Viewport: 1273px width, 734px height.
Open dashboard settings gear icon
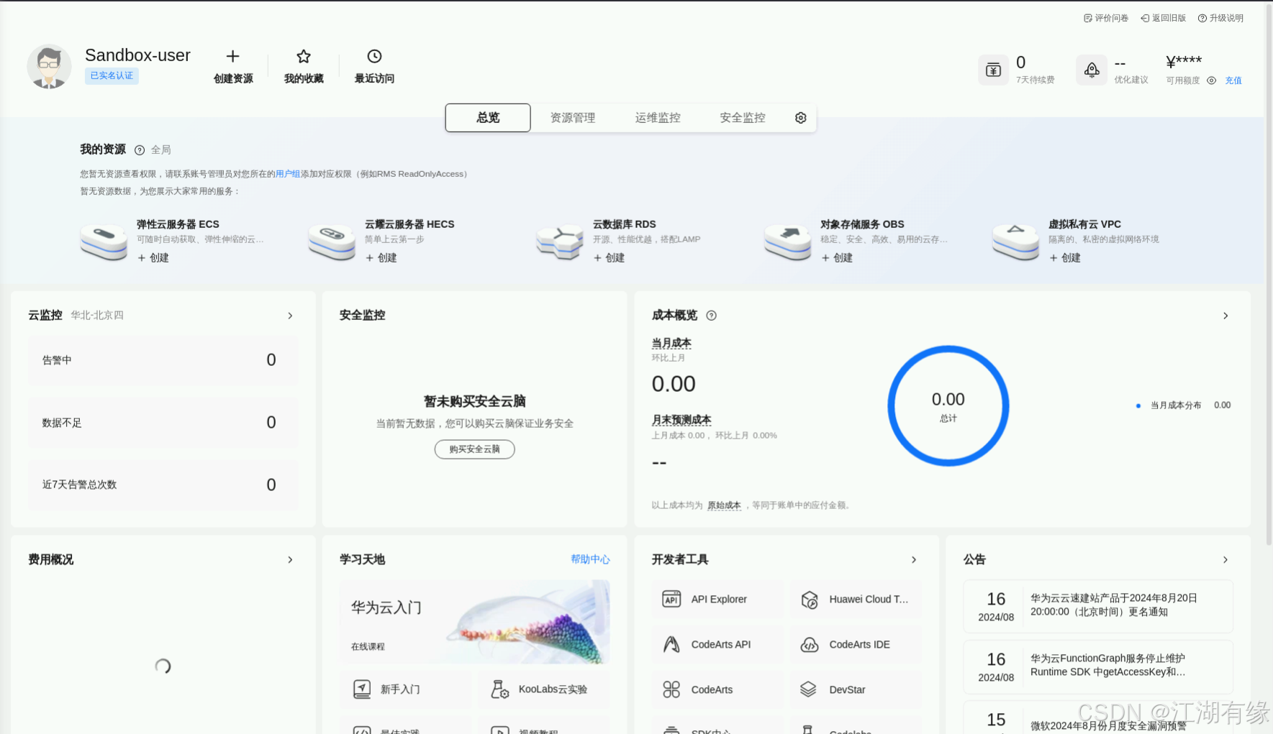click(800, 118)
